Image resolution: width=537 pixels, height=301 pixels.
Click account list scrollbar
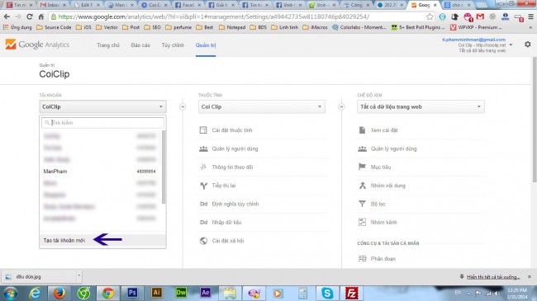click(x=164, y=167)
